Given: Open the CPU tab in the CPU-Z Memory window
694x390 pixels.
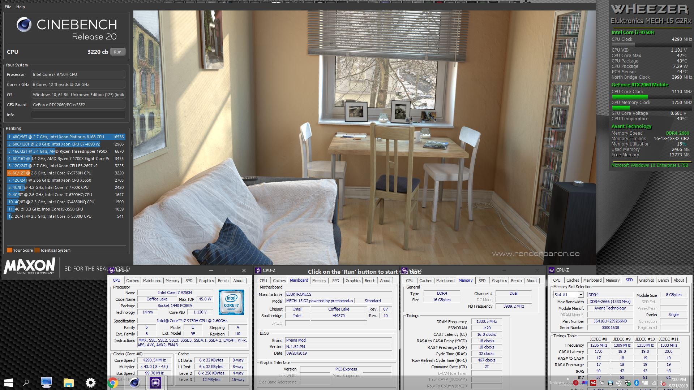Looking at the screenshot, I should [x=410, y=281].
